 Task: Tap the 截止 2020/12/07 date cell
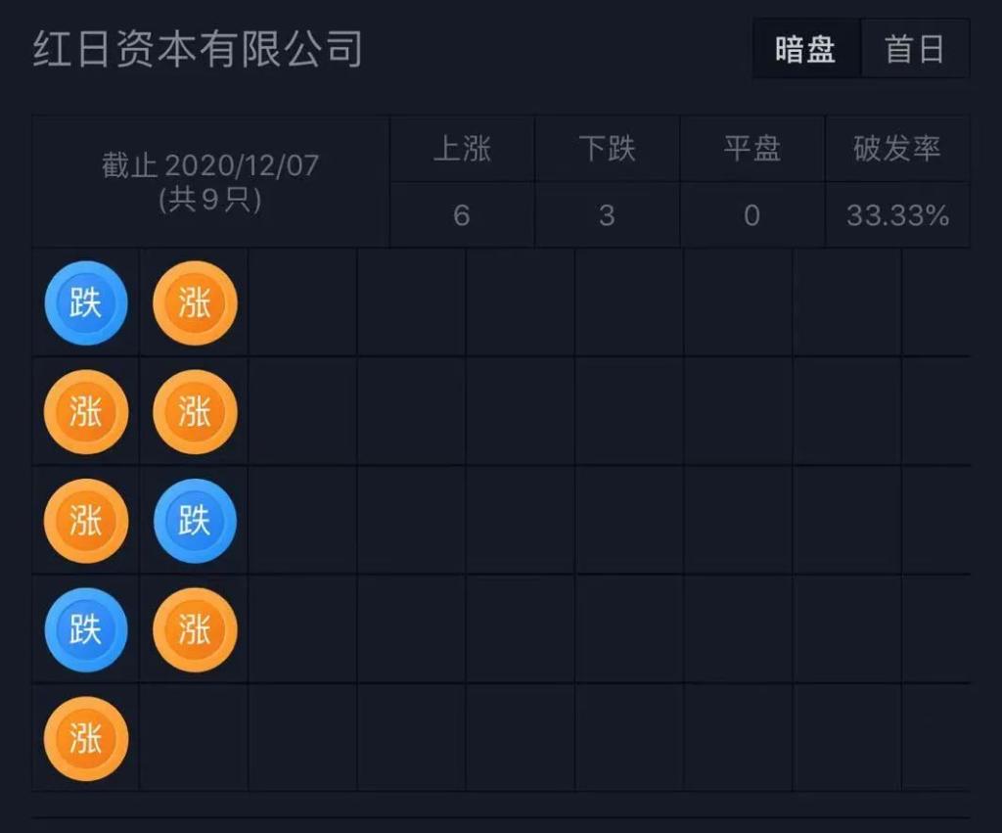coord(210,182)
